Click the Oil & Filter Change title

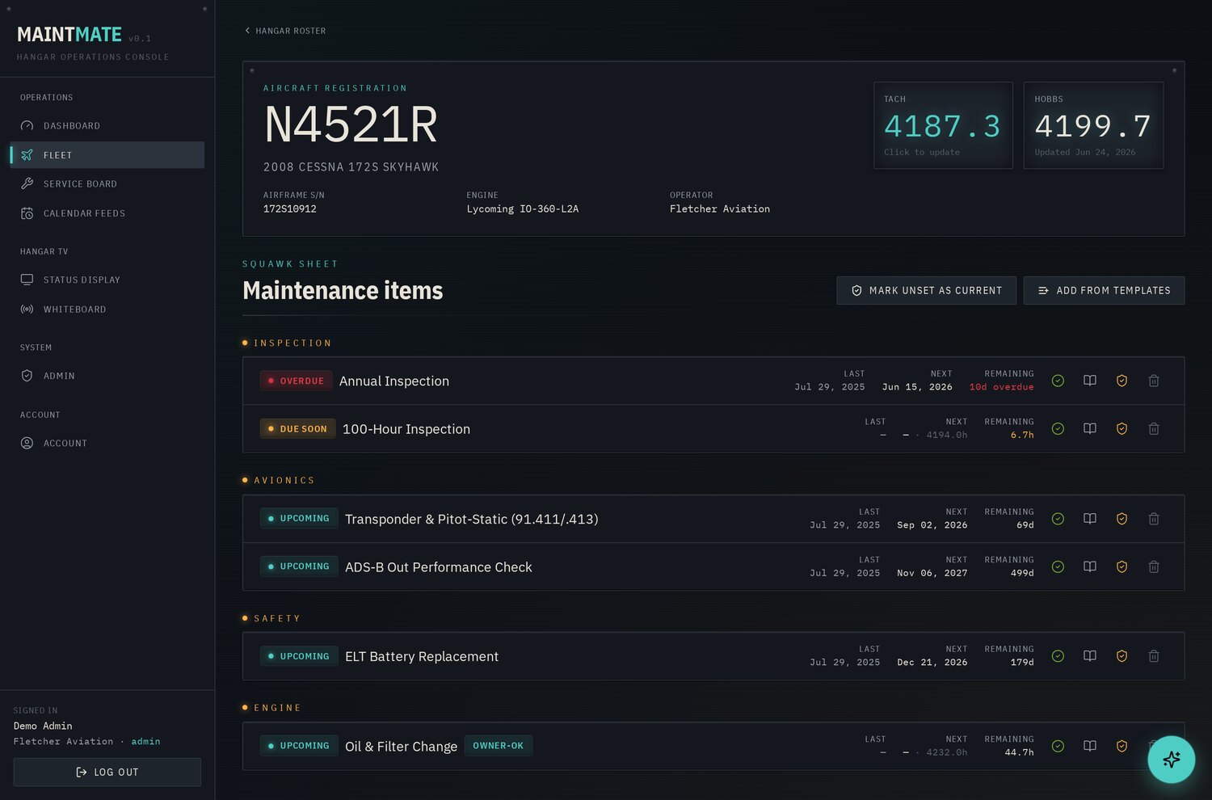401,746
